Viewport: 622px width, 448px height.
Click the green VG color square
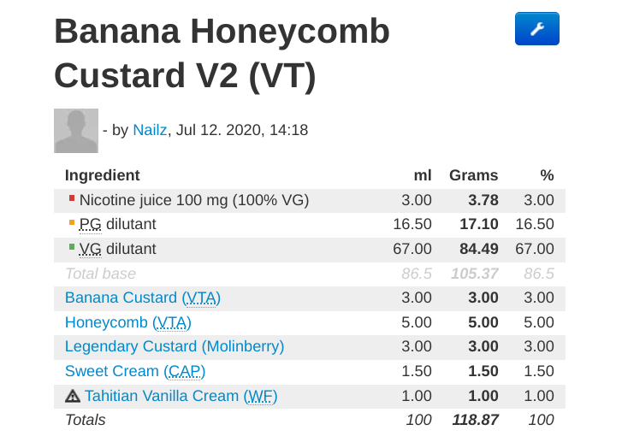coord(72,247)
